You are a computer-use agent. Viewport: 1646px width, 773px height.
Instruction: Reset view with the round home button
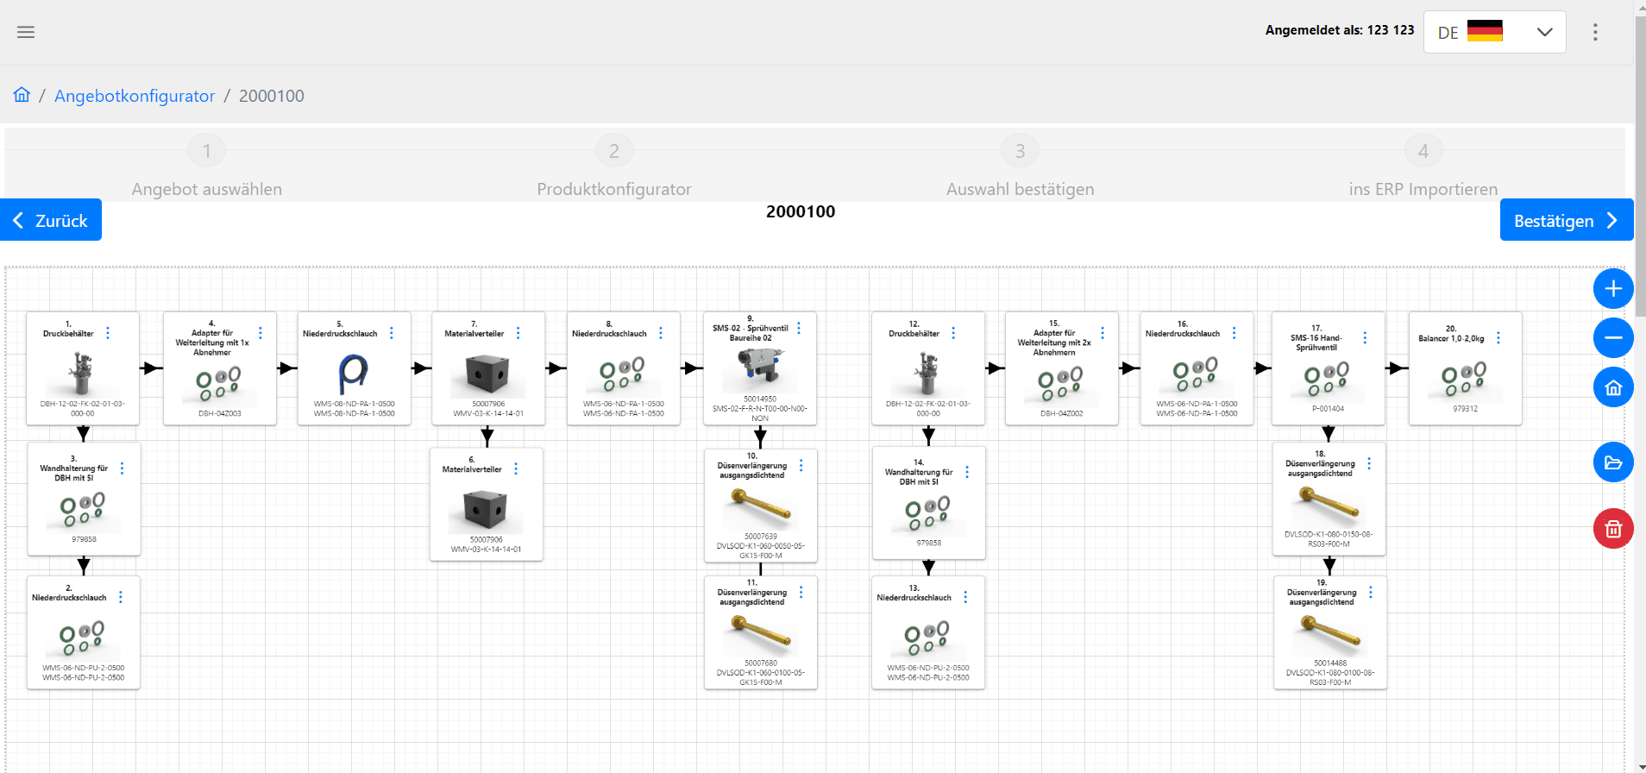click(x=1612, y=388)
